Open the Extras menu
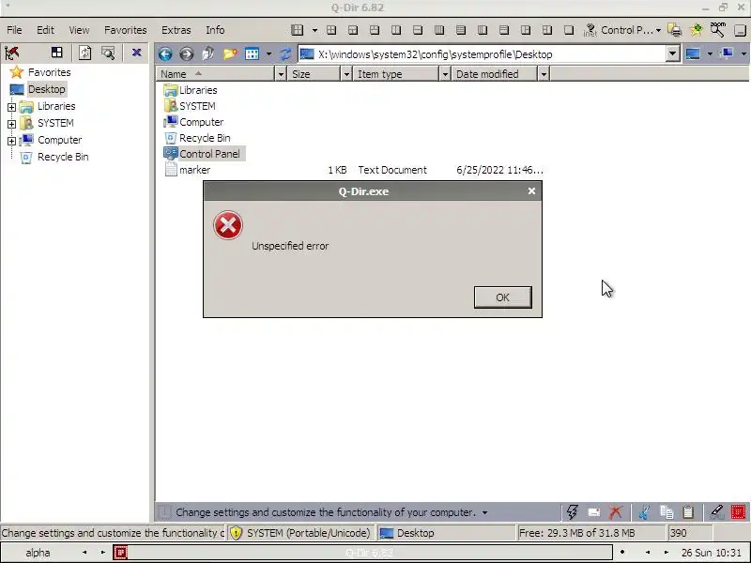Viewport: 751px width, 563px height. (176, 30)
